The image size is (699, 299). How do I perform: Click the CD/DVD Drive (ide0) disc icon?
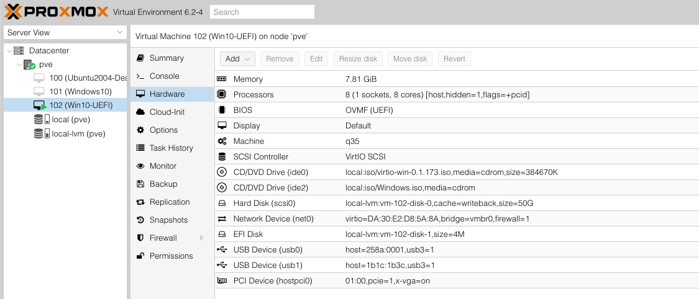222,172
